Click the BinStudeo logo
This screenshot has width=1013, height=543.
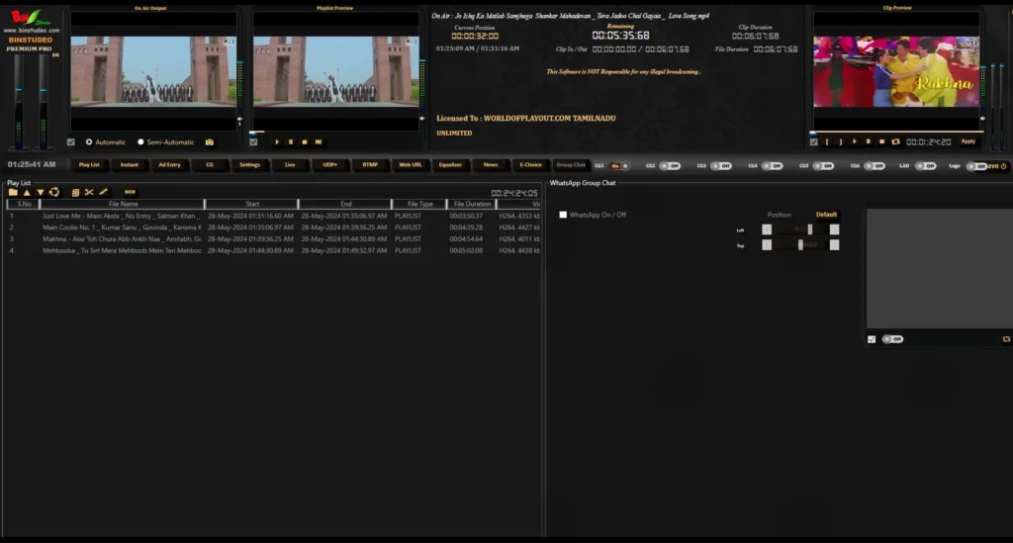click(x=31, y=20)
